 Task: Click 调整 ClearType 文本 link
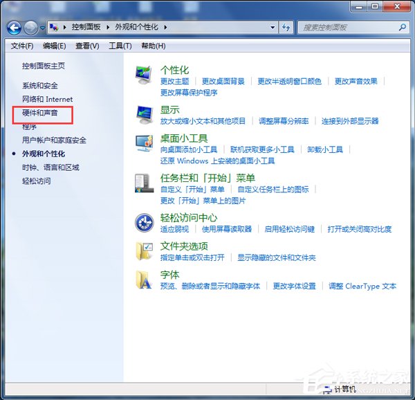[362, 287]
